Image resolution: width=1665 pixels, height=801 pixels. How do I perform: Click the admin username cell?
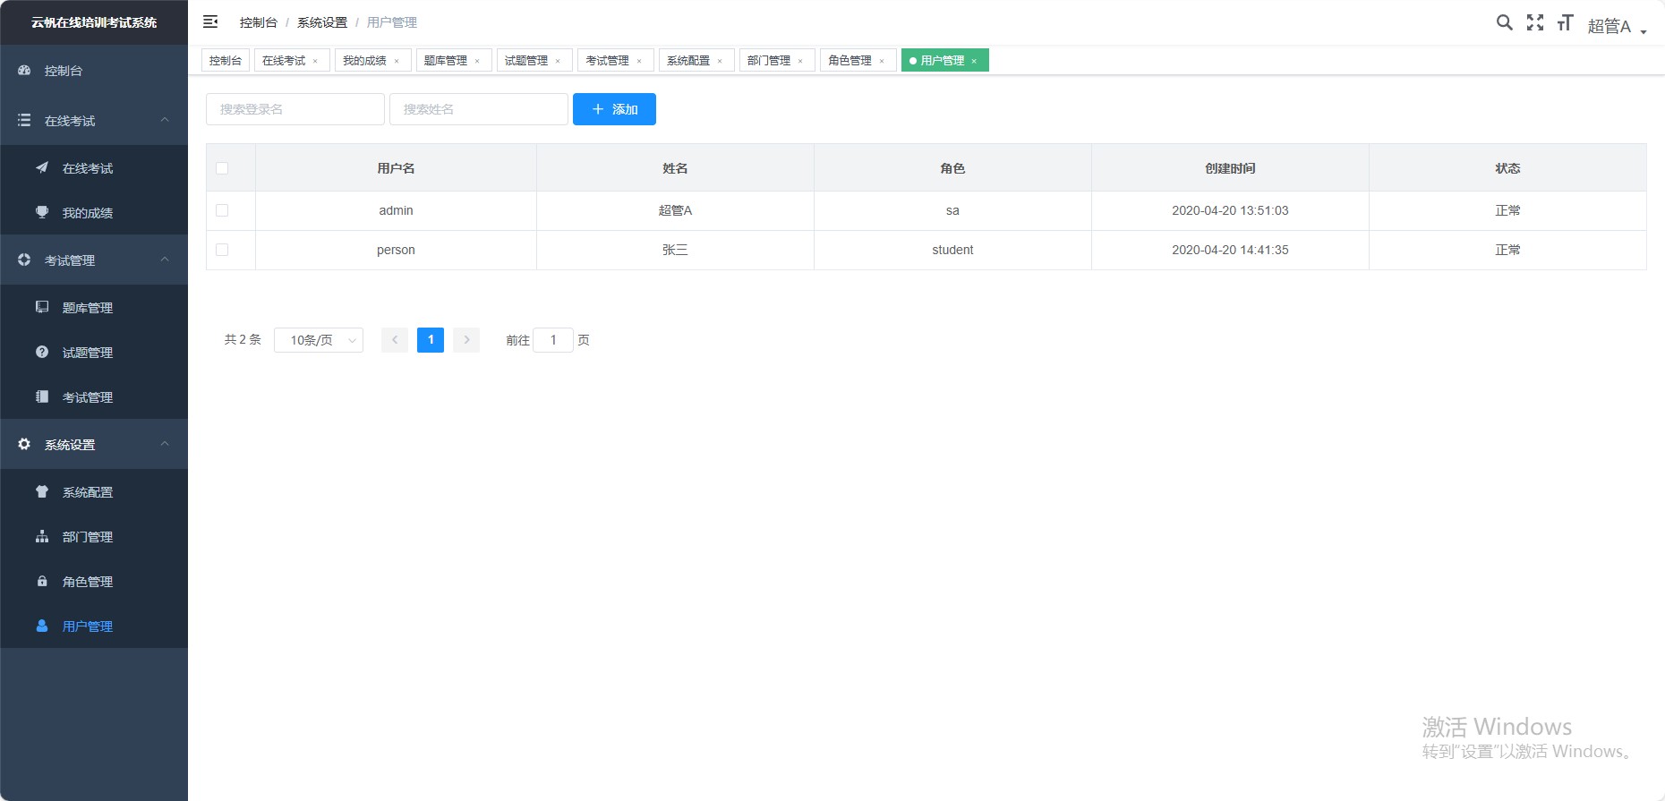(x=396, y=210)
